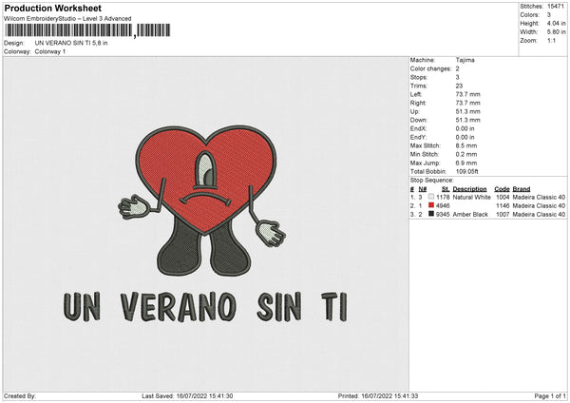
Task: Click the Amber Black color swatch
Action: coord(431,214)
